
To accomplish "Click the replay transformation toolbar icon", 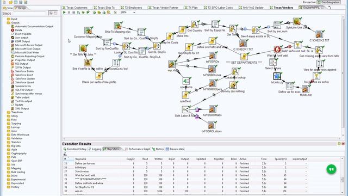I will [x=88, y=13].
